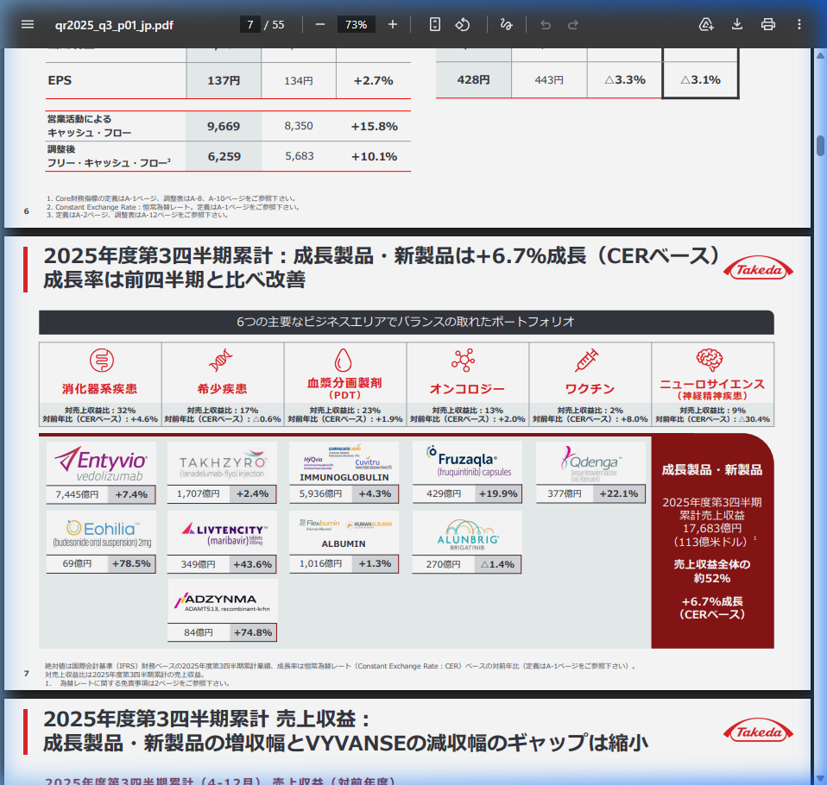Image resolution: width=827 pixels, height=785 pixels.
Task: Click the slide 7 page number
Action: click(27, 673)
